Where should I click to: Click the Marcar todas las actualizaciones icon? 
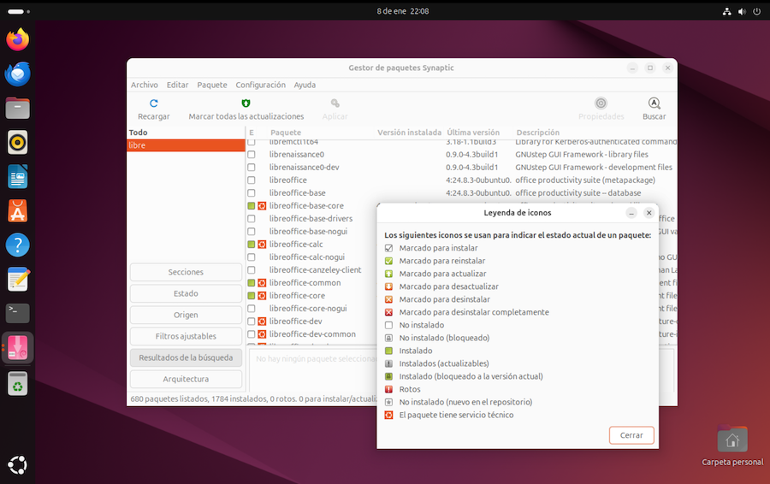point(246,103)
